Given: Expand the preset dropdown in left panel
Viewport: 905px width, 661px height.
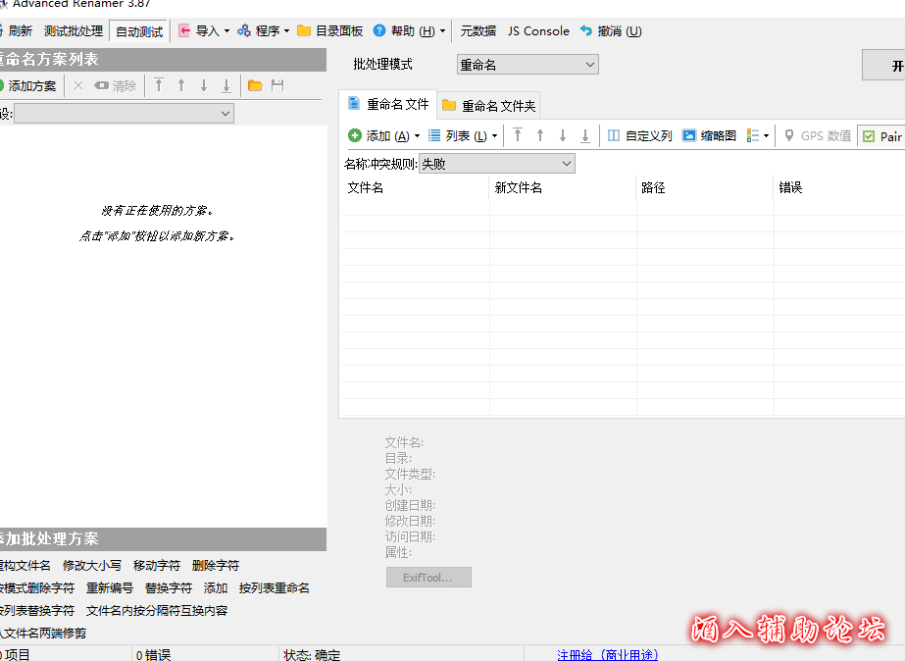Looking at the screenshot, I should (125, 114).
